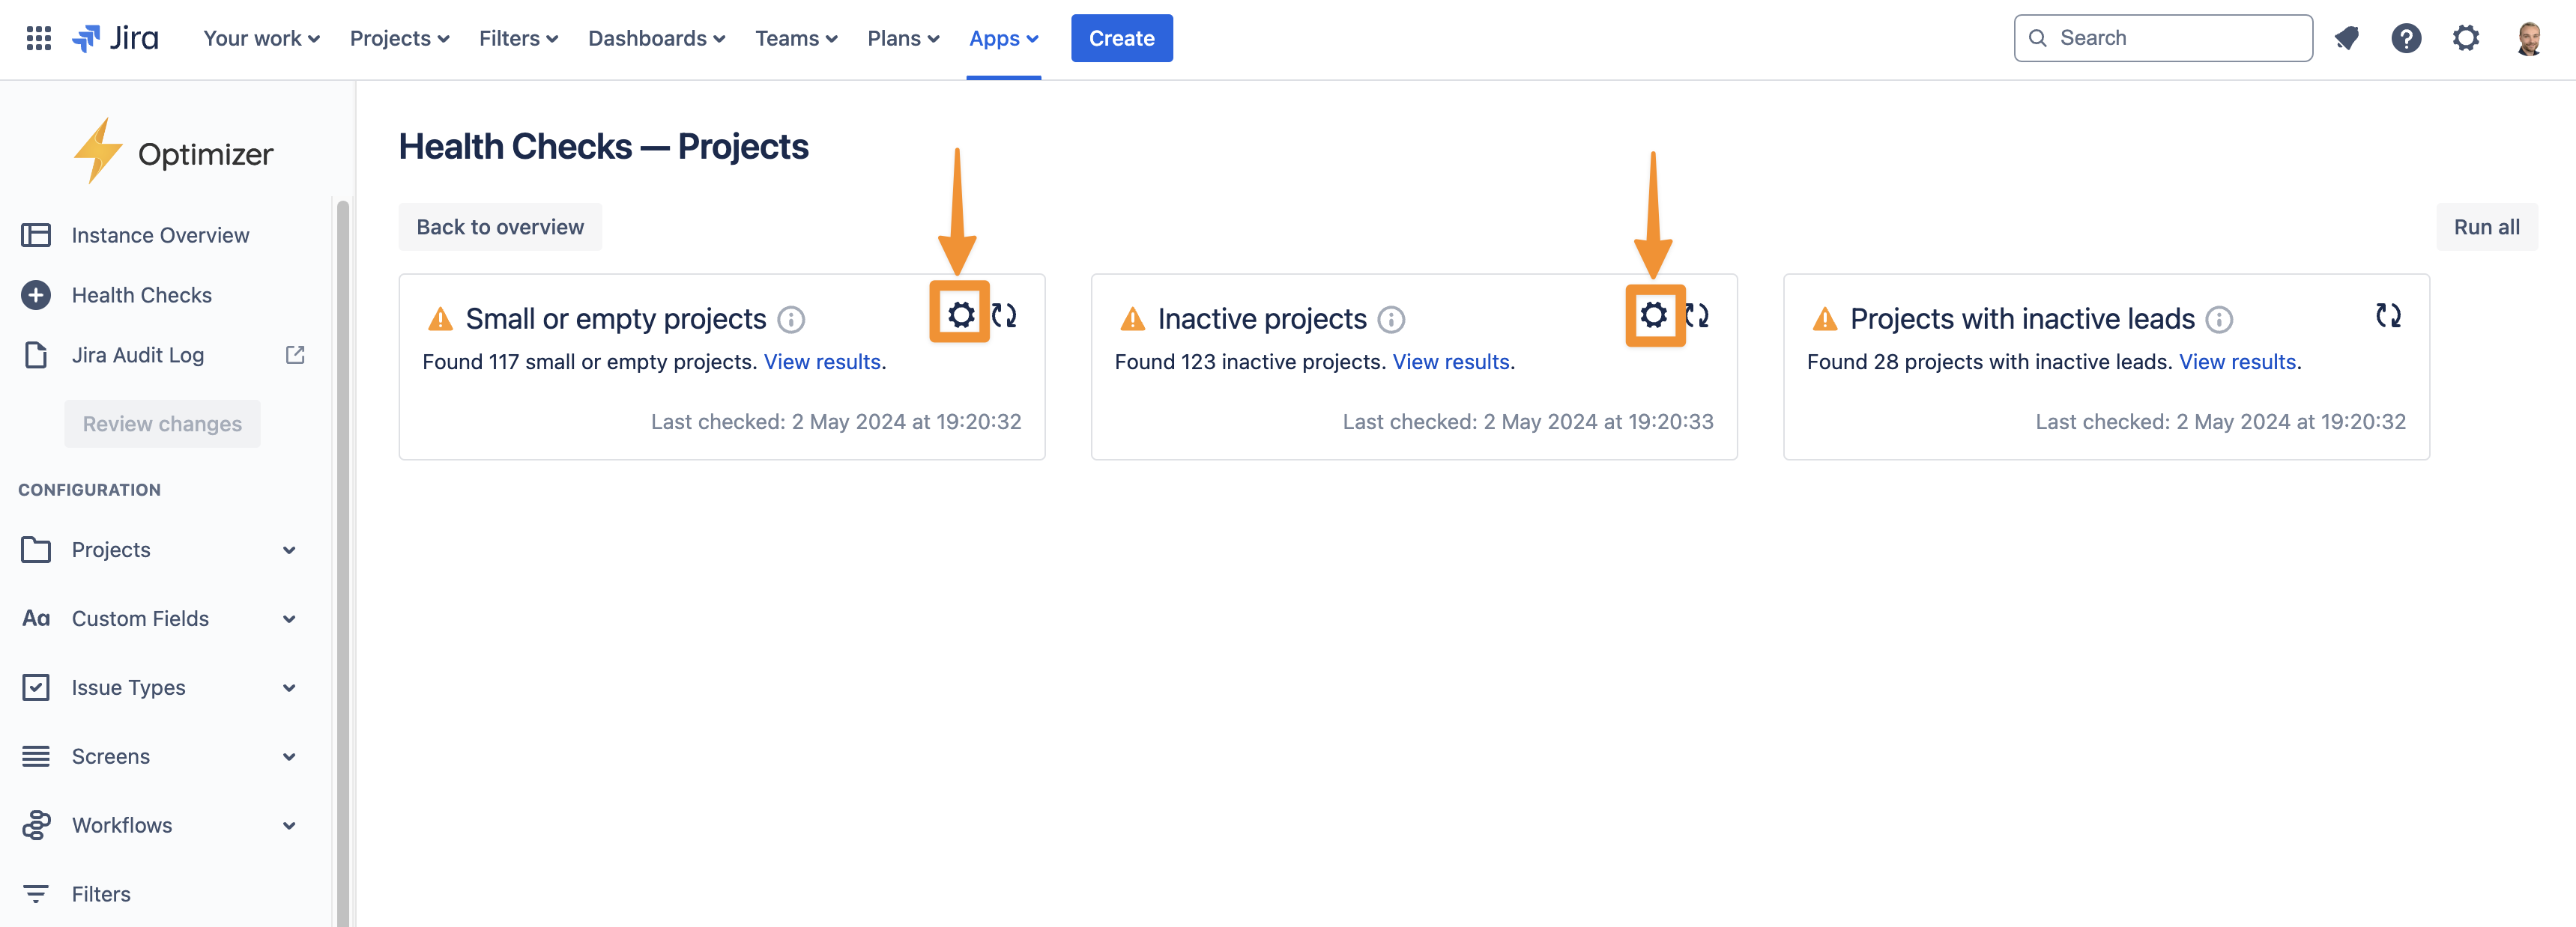Viewport: 2576px width, 927px height.
Task: Click info icon next to Inactive projects
Action: pos(1391,320)
